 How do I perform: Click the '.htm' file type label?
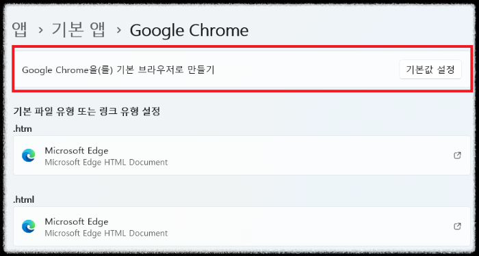point(23,129)
